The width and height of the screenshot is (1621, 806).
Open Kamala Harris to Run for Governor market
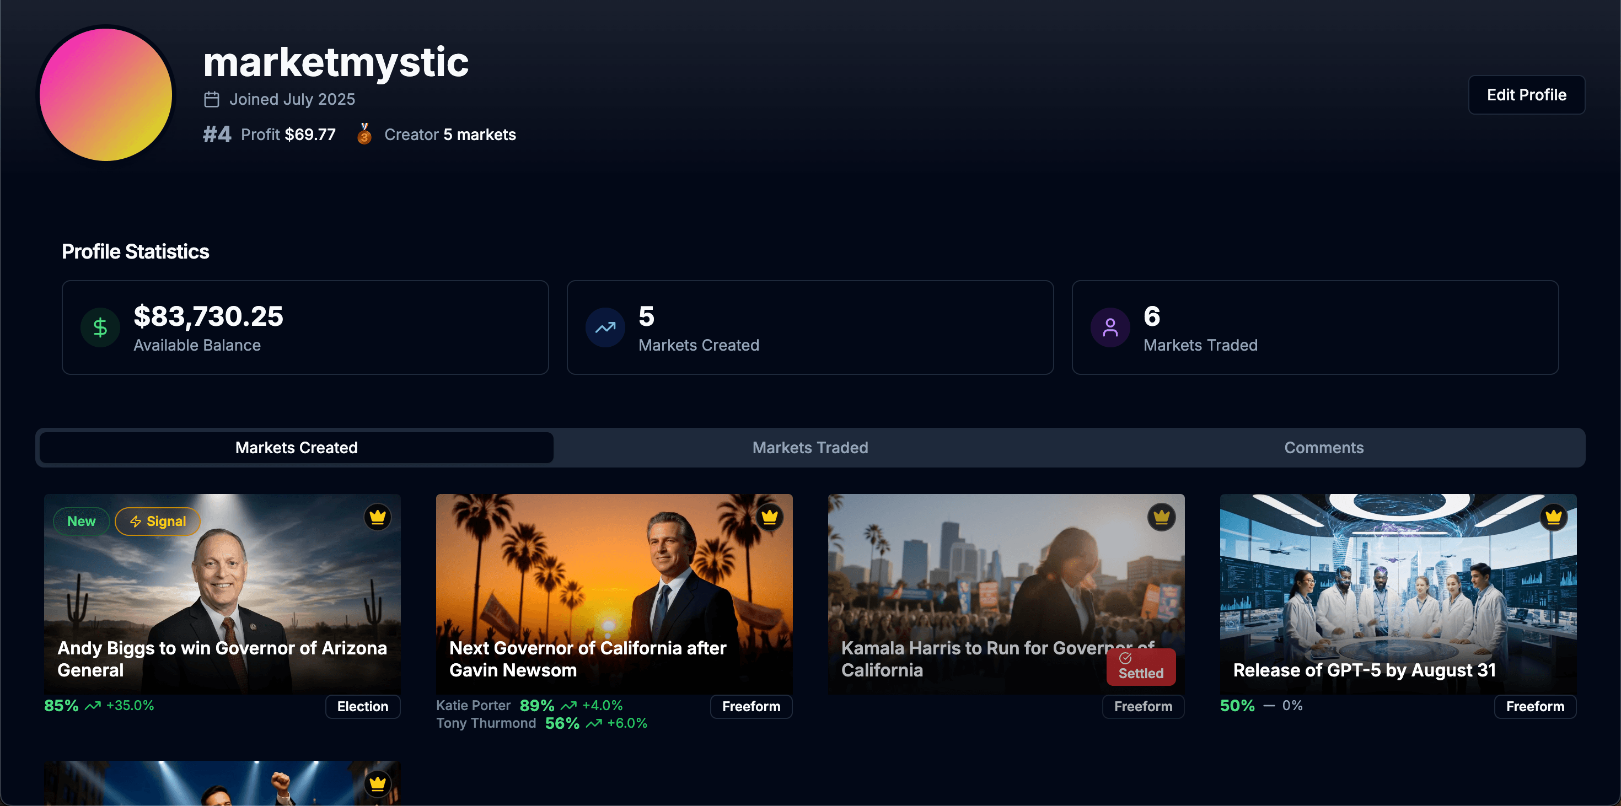coord(998,659)
